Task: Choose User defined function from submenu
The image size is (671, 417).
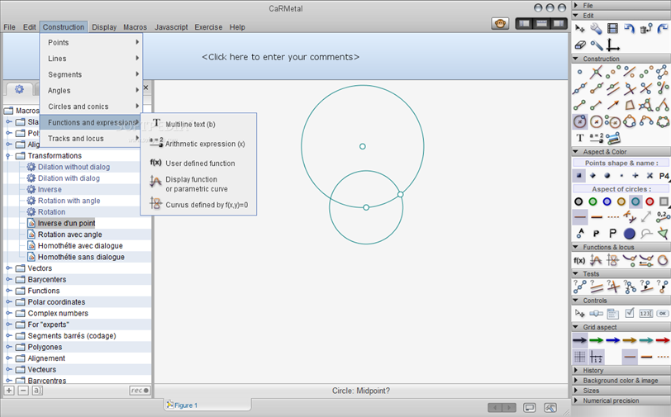Action: [x=198, y=163]
